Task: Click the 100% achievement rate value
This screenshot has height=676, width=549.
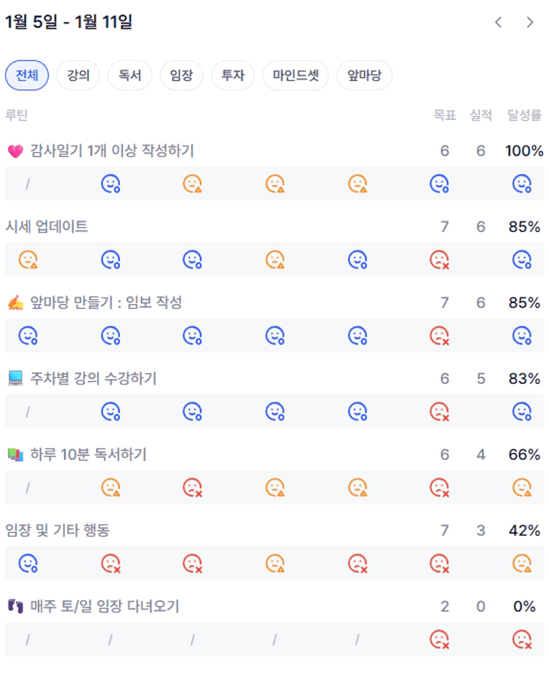Action: click(524, 151)
